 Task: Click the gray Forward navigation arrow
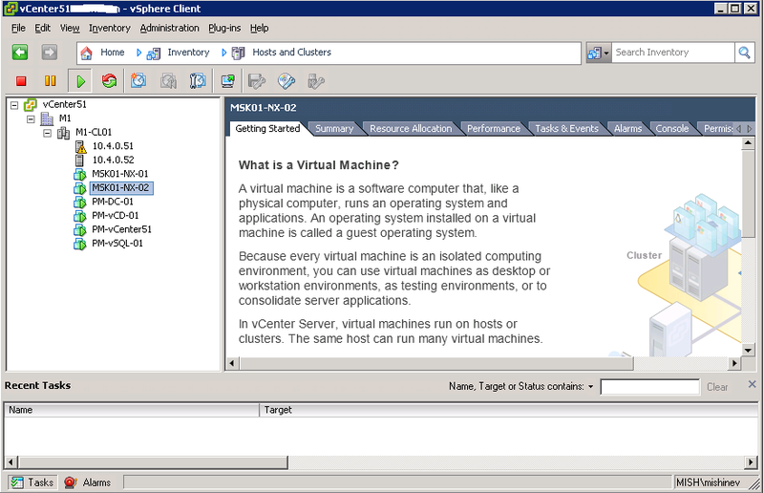tap(49, 53)
